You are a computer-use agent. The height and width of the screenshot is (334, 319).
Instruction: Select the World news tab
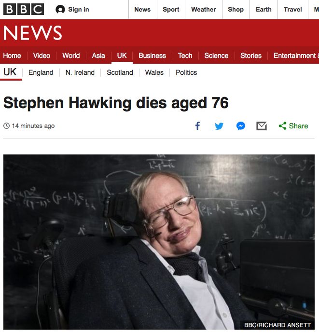(x=71, y=56)
